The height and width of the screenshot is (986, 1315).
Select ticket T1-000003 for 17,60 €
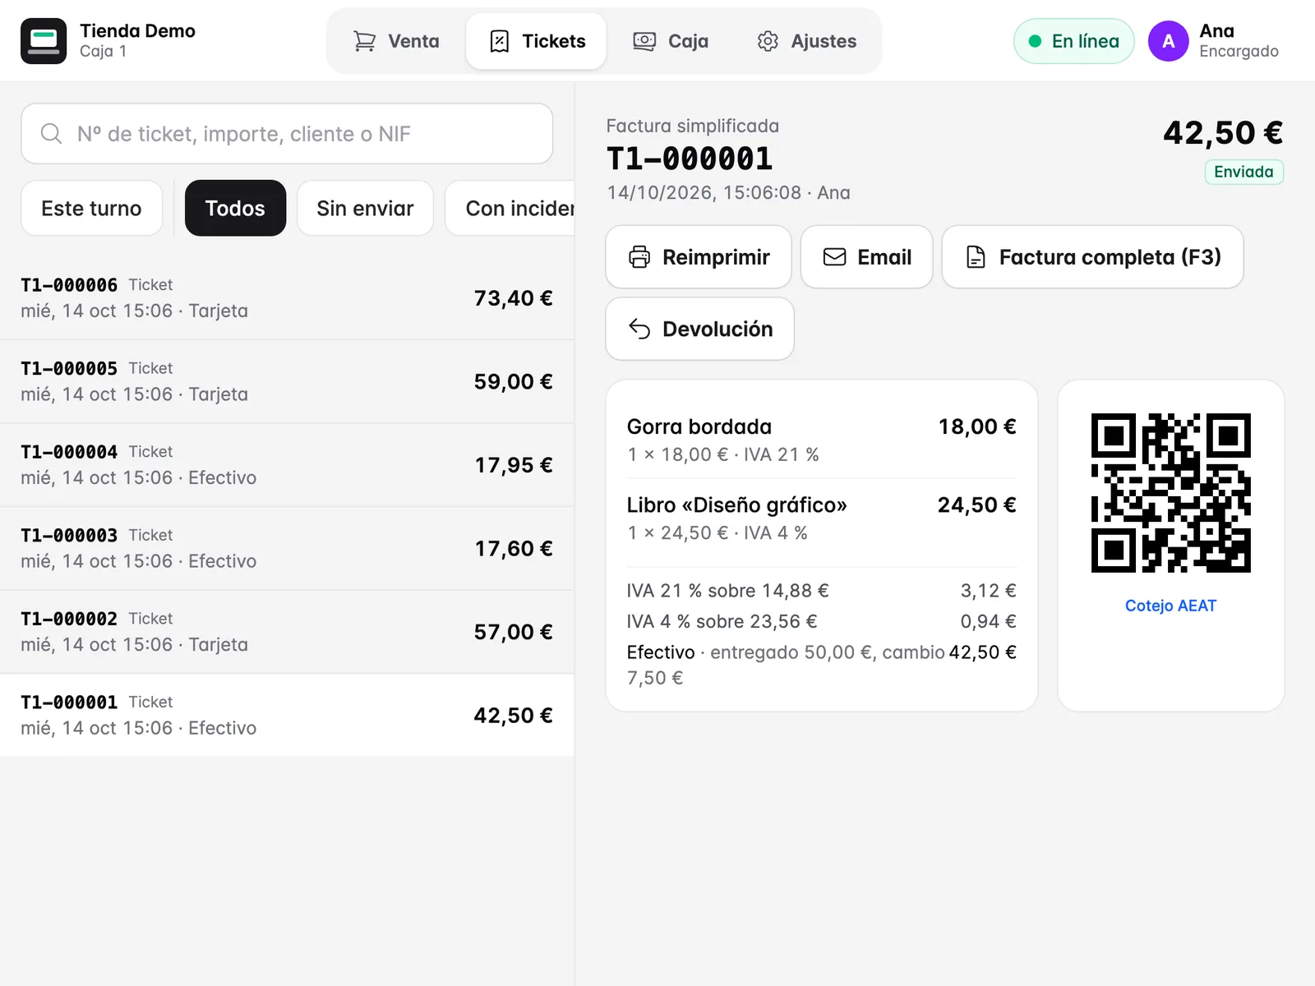287,548
